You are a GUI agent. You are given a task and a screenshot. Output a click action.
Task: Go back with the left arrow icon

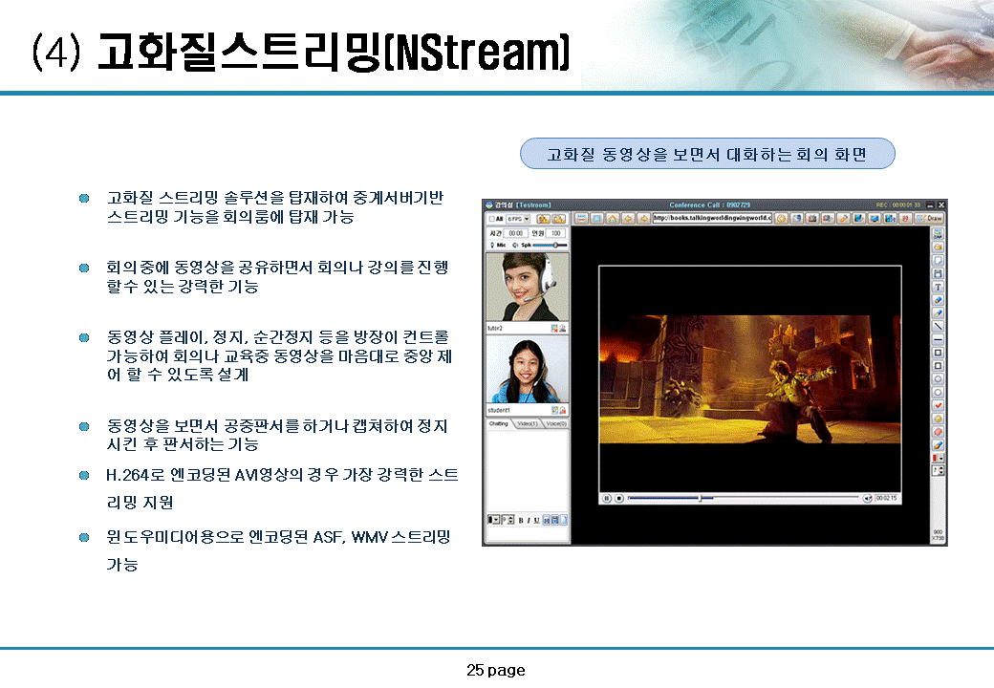(x=628, y=219)
